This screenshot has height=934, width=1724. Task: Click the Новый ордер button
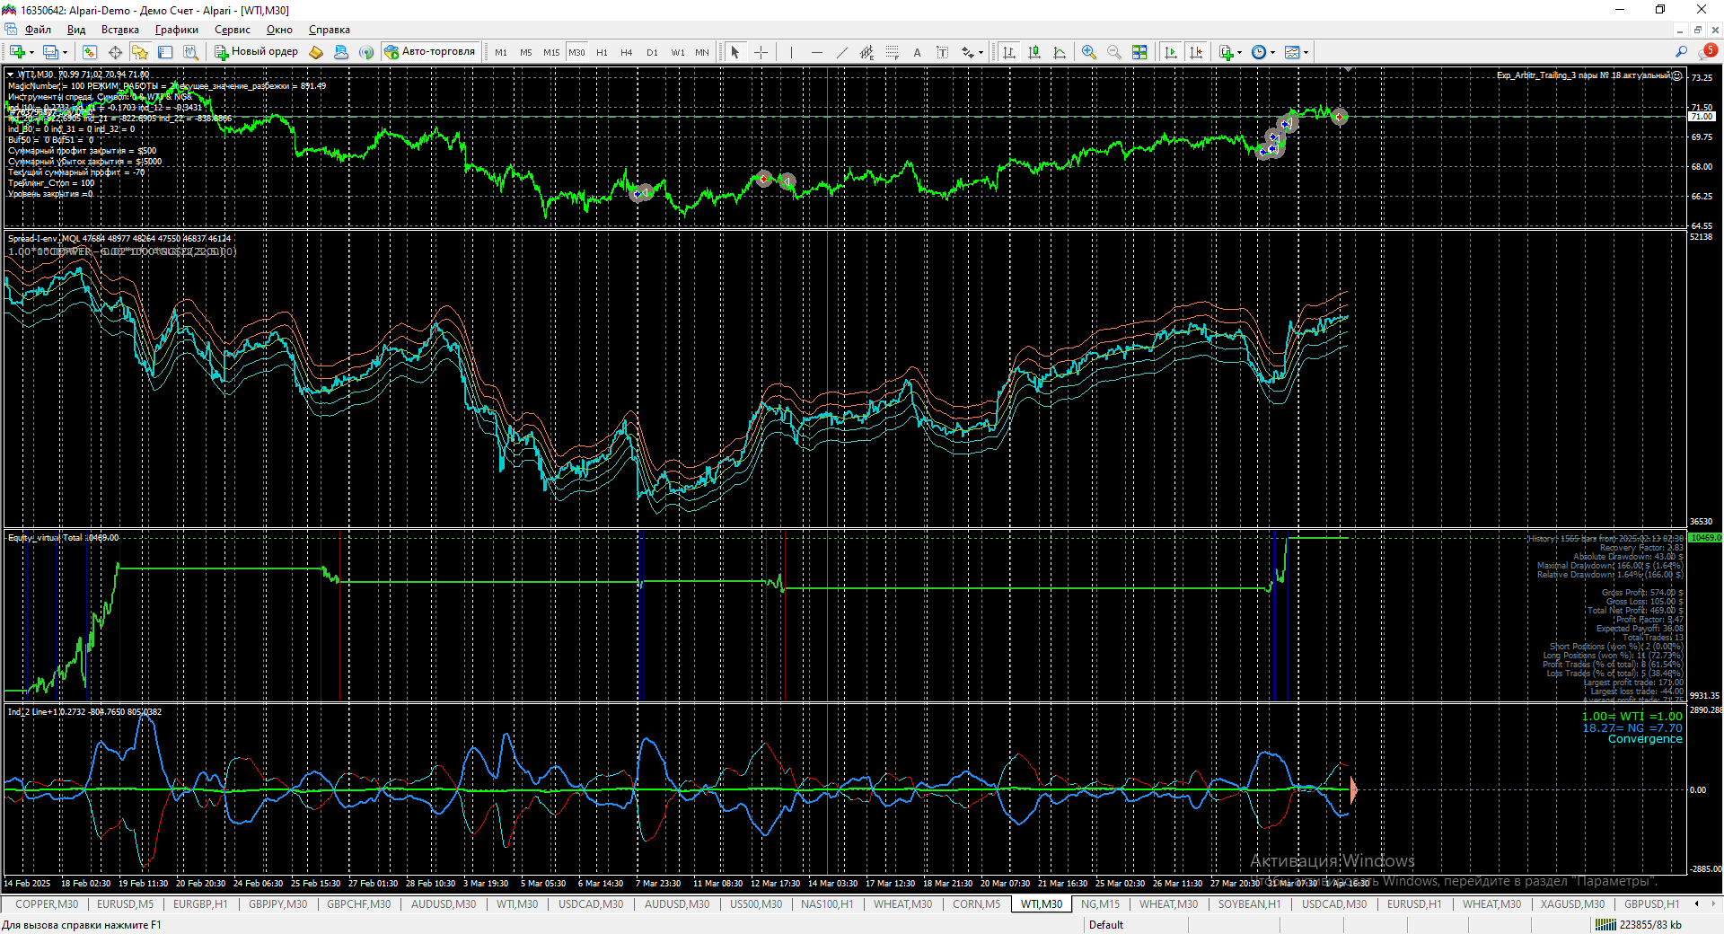pyautogui.click(x=256, y=52)
